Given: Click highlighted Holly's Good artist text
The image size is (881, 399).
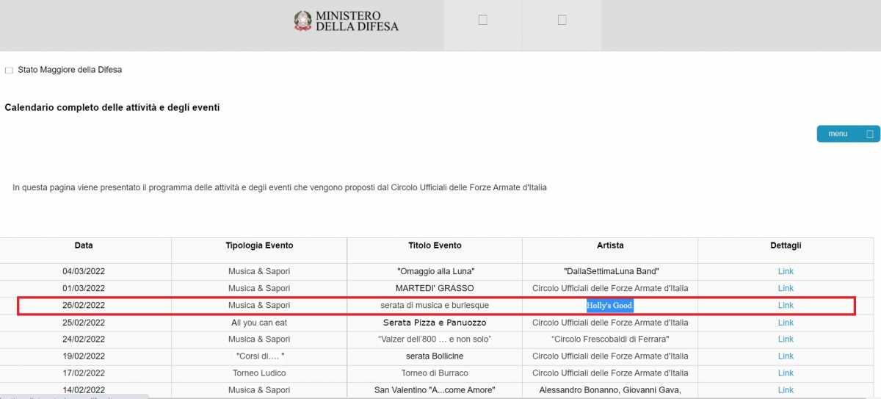Looking at the screenshot, I should click(x=609, y=306).
